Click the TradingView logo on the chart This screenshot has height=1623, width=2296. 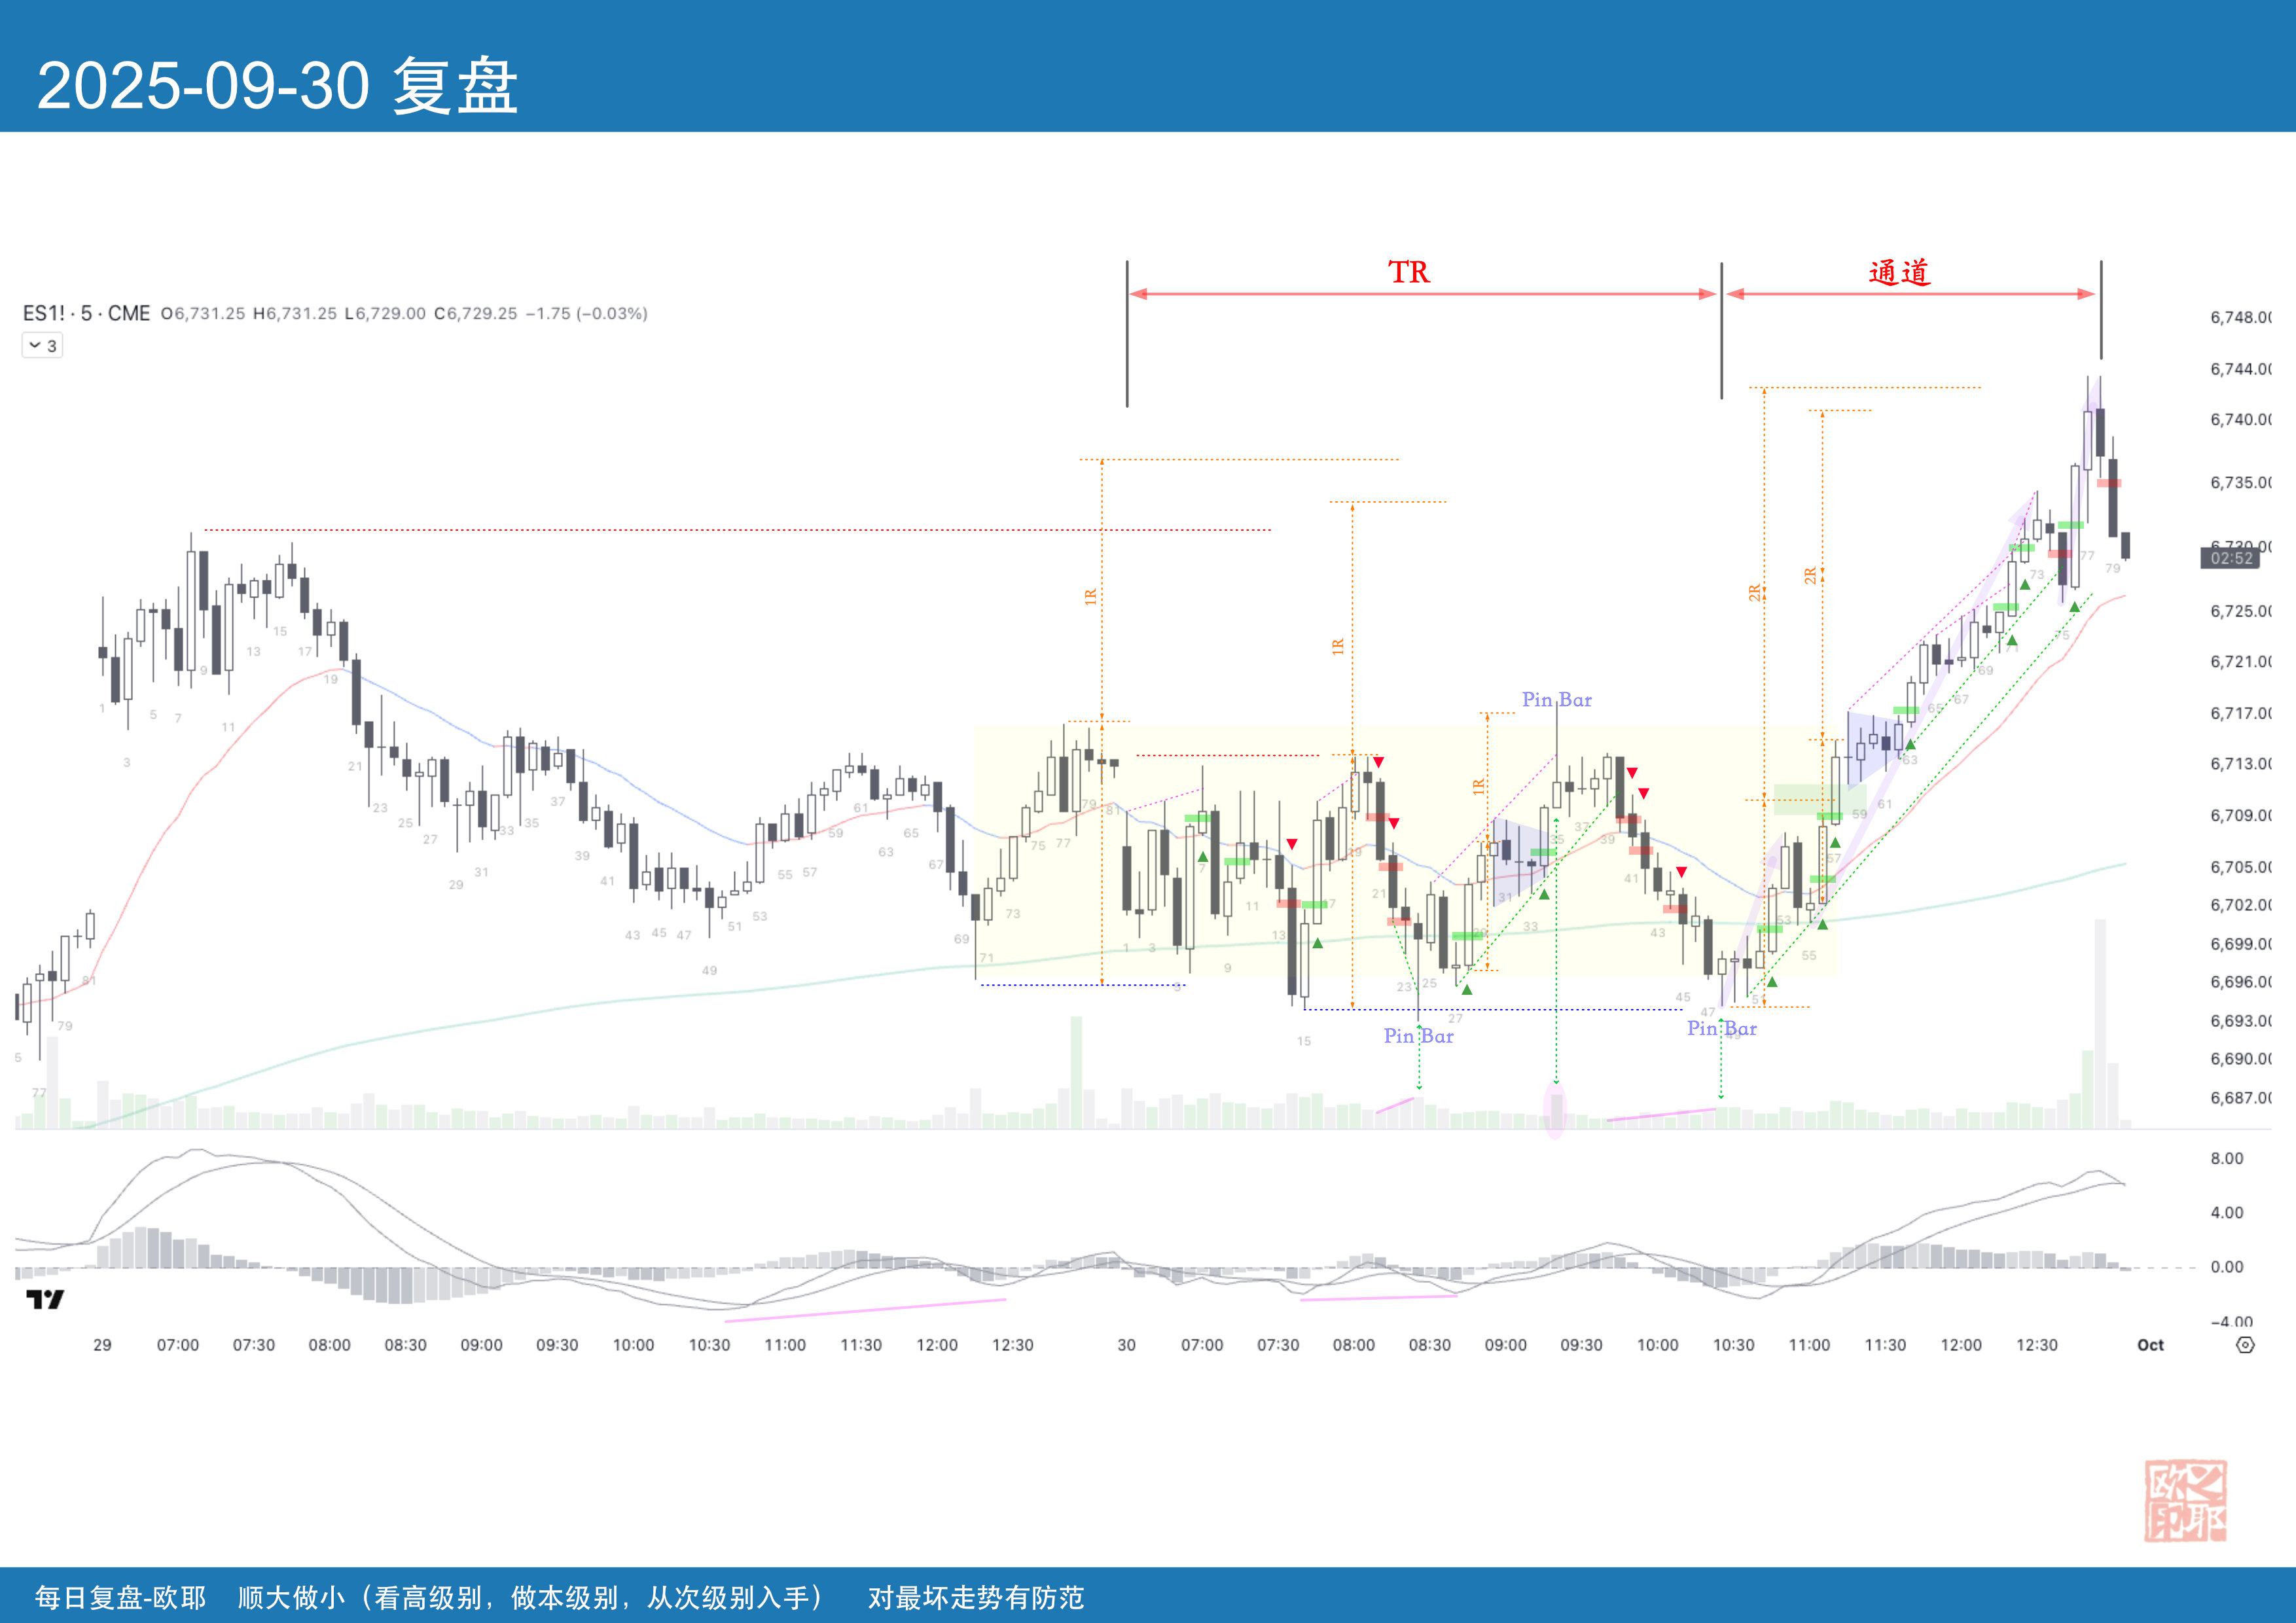(x=45, y=1299)
